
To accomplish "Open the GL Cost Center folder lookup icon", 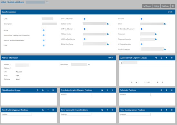I will point(108,24).
